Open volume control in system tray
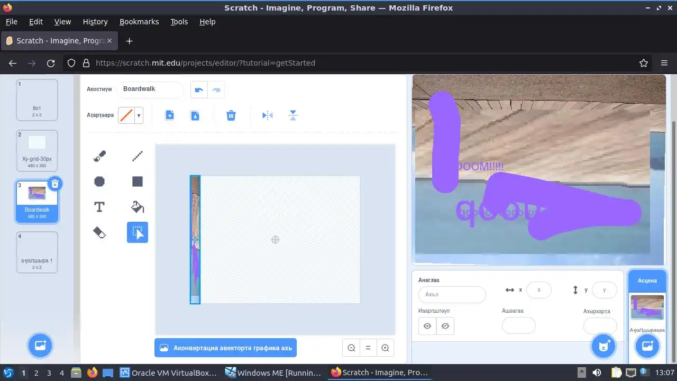677x381 pixels. coord(596,373)
